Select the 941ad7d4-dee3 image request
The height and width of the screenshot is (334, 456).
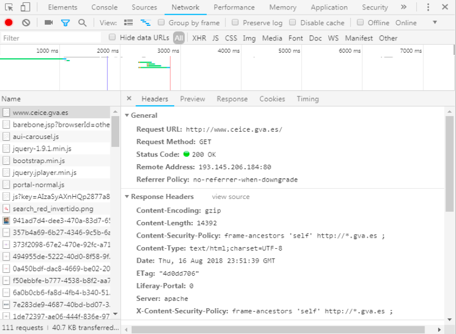click(x=55, y=221)
